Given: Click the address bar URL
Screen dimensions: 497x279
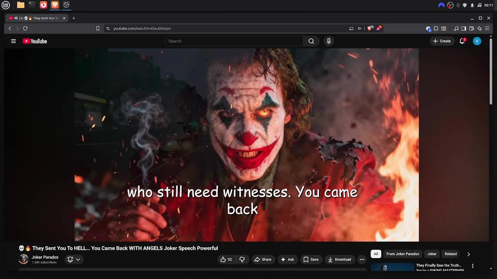Looking at the screenshot, I should tap(142, 28).
